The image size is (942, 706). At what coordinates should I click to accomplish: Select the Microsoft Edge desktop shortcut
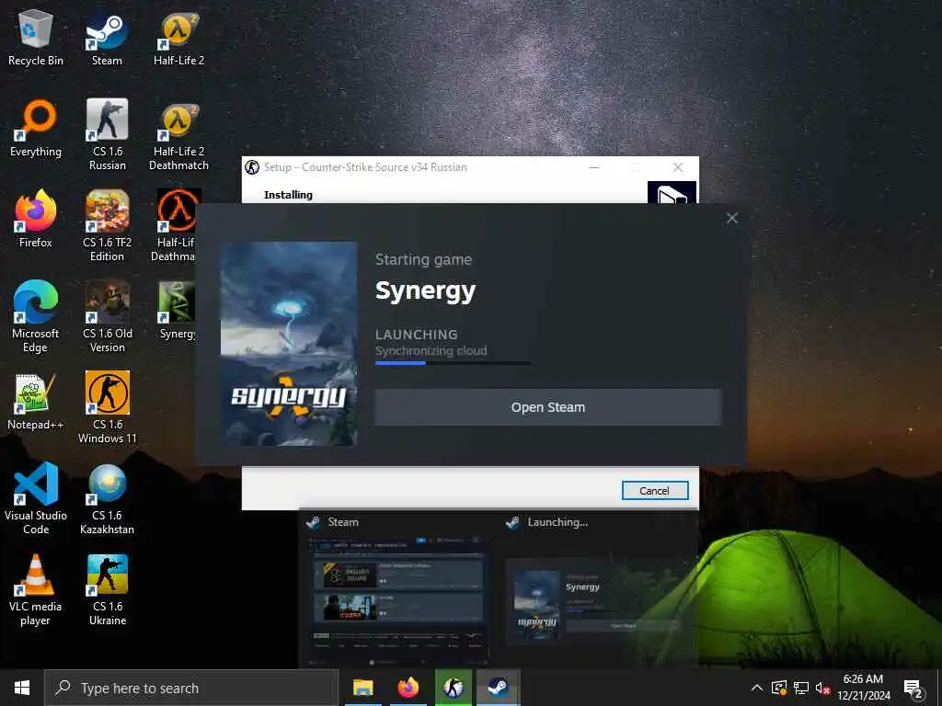[36, 317]
